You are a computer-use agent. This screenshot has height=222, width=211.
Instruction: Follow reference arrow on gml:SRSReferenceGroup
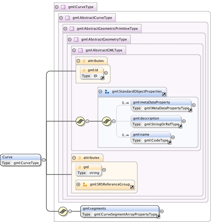[x=132, y=187]
